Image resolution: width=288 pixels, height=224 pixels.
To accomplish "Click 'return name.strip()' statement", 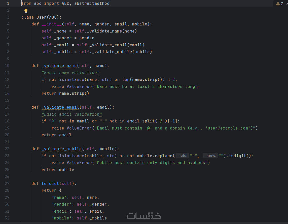I will point(65,93).
